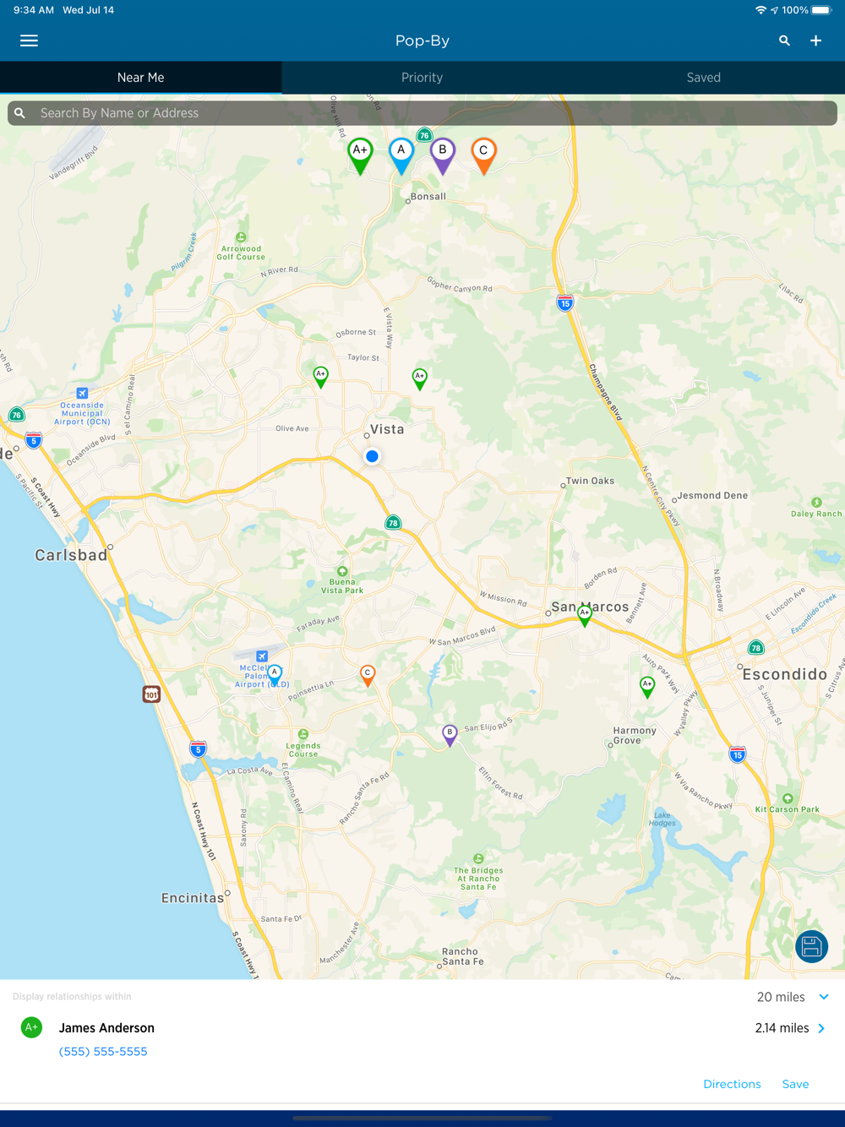Select the blue A pin at McClellan Palomar Airport
Viewport: 845px width, 1127px height.
pyautogui.click(x=275, y=674)
